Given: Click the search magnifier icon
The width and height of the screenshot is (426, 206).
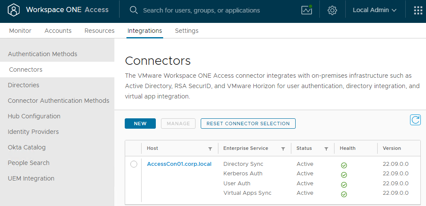Looking at the screenshot, I should 133,10.
